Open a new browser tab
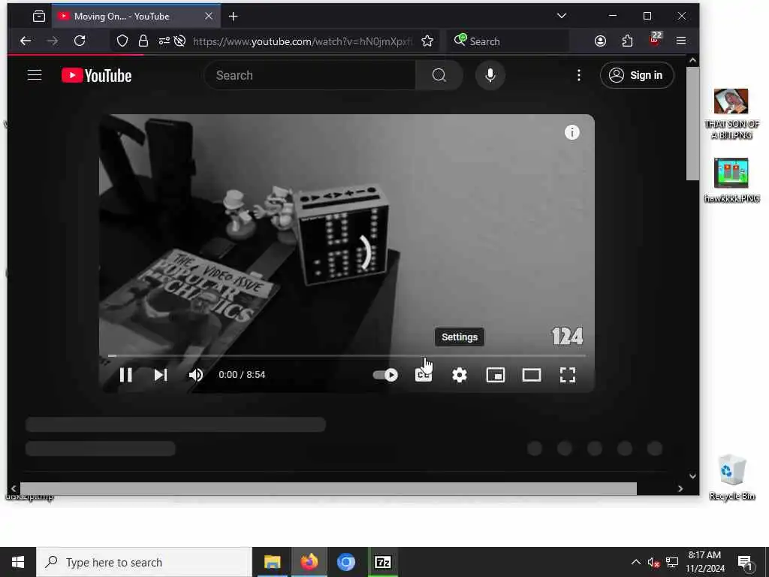This screenshot has width=769, height=577. [234, 17]
